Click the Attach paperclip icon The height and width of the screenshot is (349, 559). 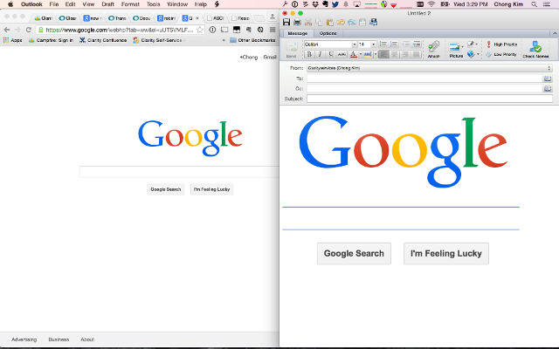point(433,49)
